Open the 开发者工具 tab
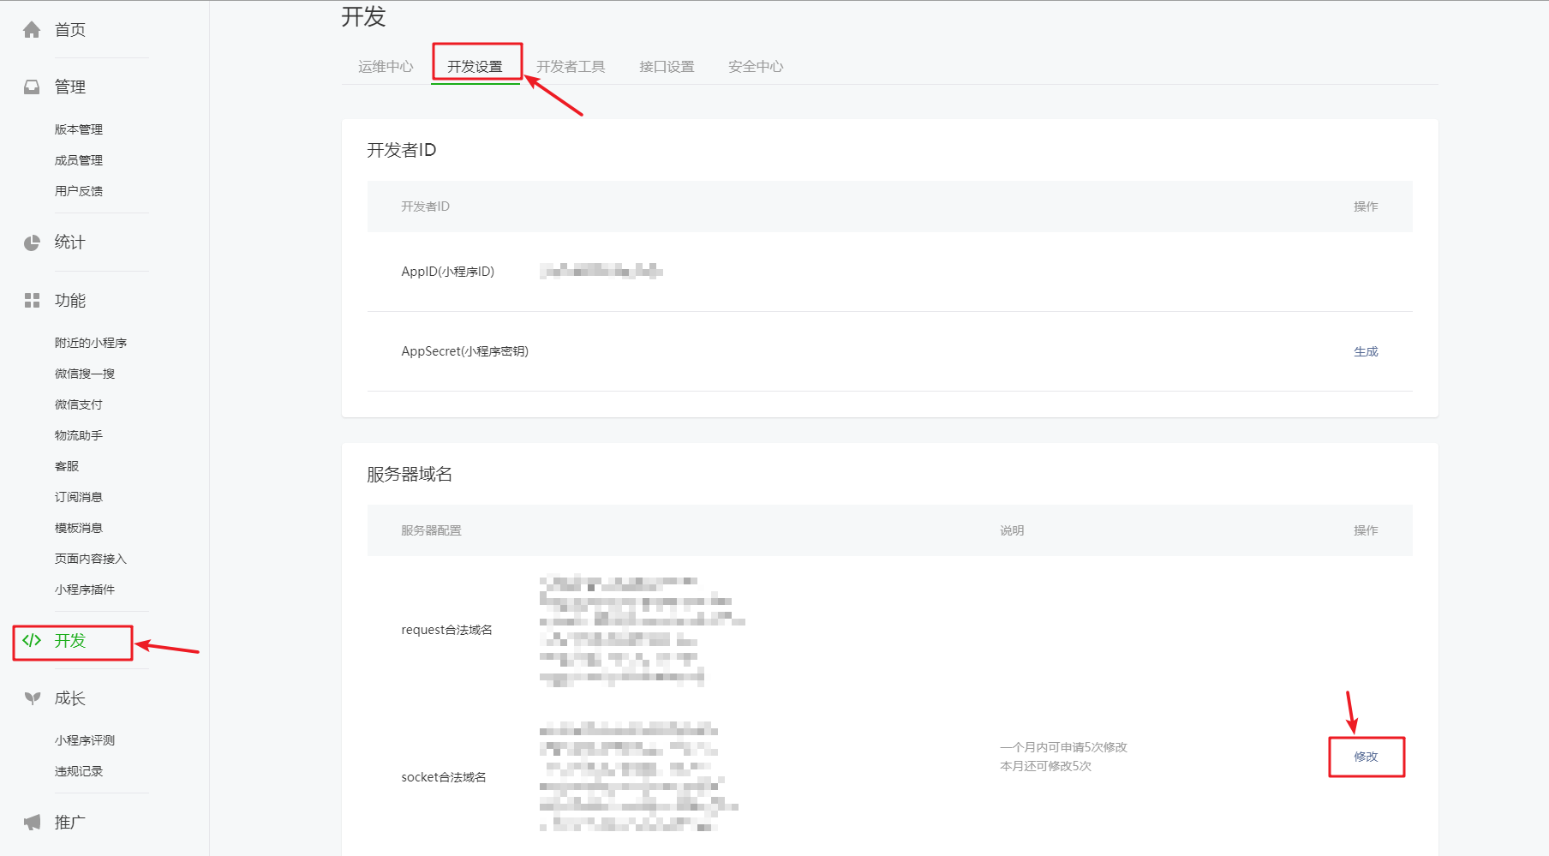 tap(571, 67)
